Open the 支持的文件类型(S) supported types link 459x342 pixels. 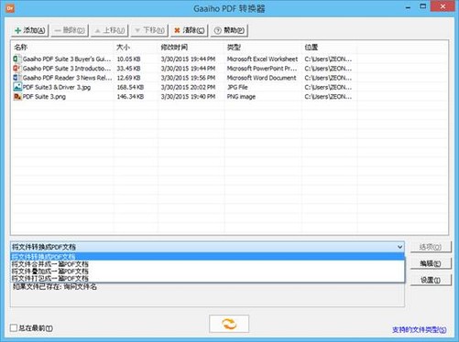coord(420,330)
